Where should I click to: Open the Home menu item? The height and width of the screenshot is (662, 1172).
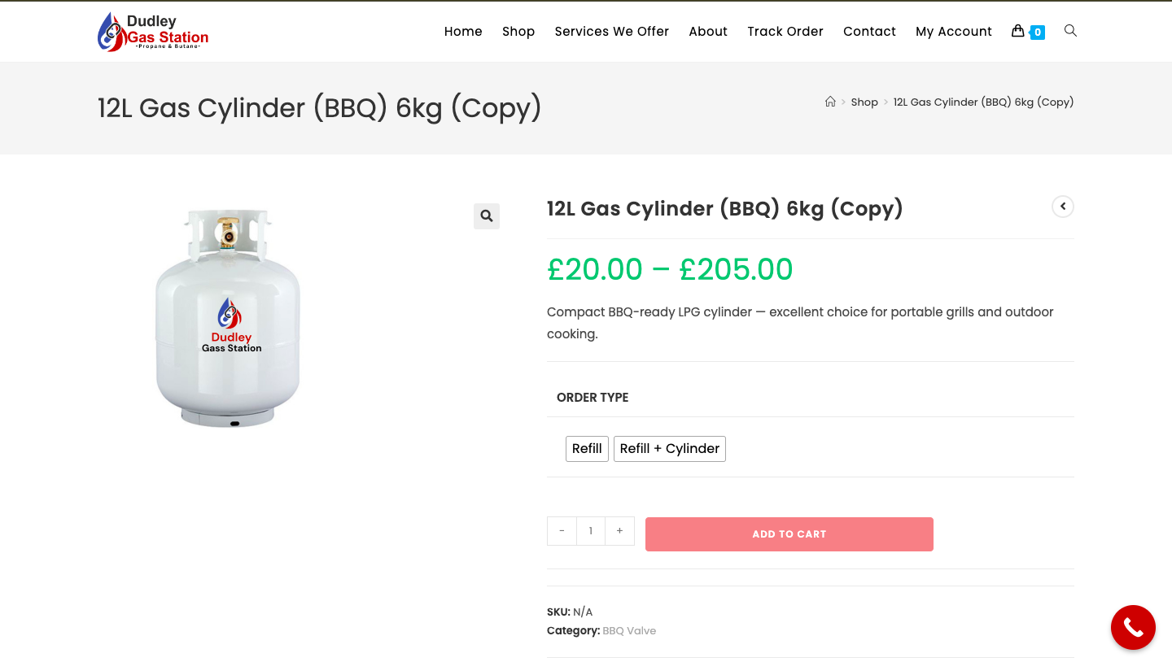click(x=463, y=31)
